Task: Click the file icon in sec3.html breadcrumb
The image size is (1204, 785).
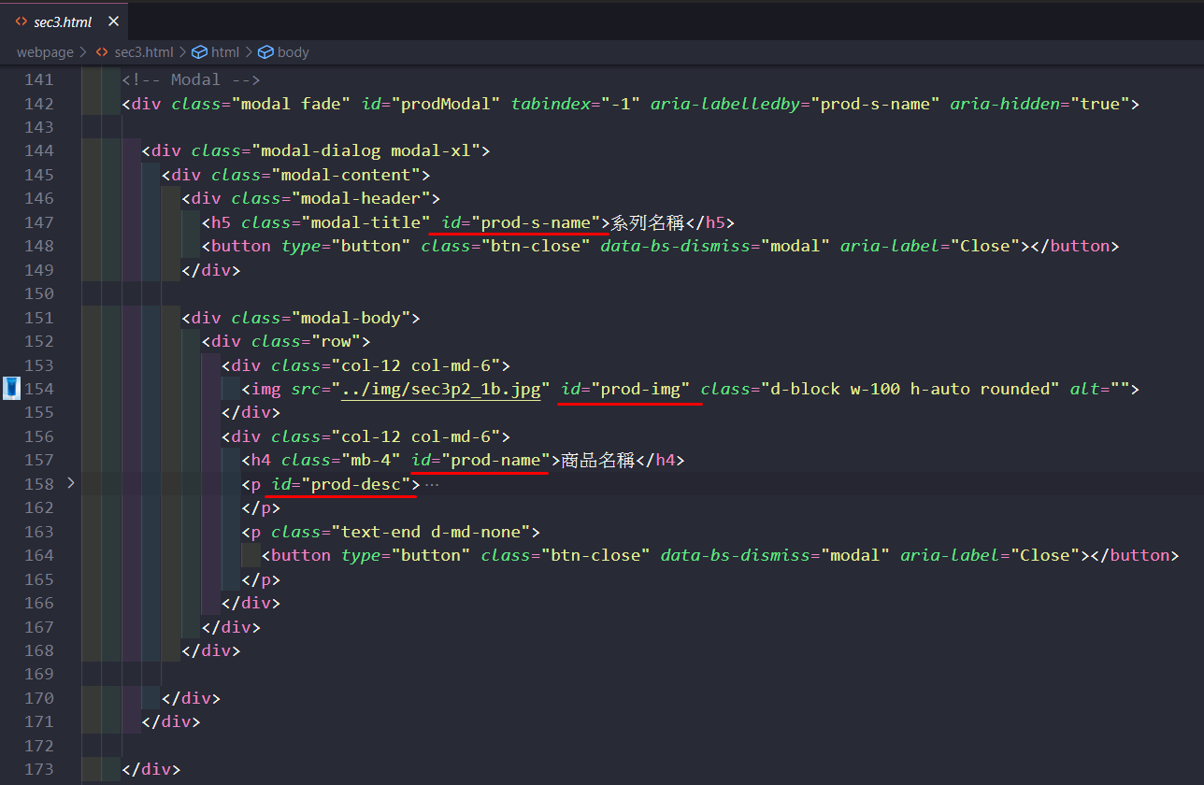Action: coord(101,52)
